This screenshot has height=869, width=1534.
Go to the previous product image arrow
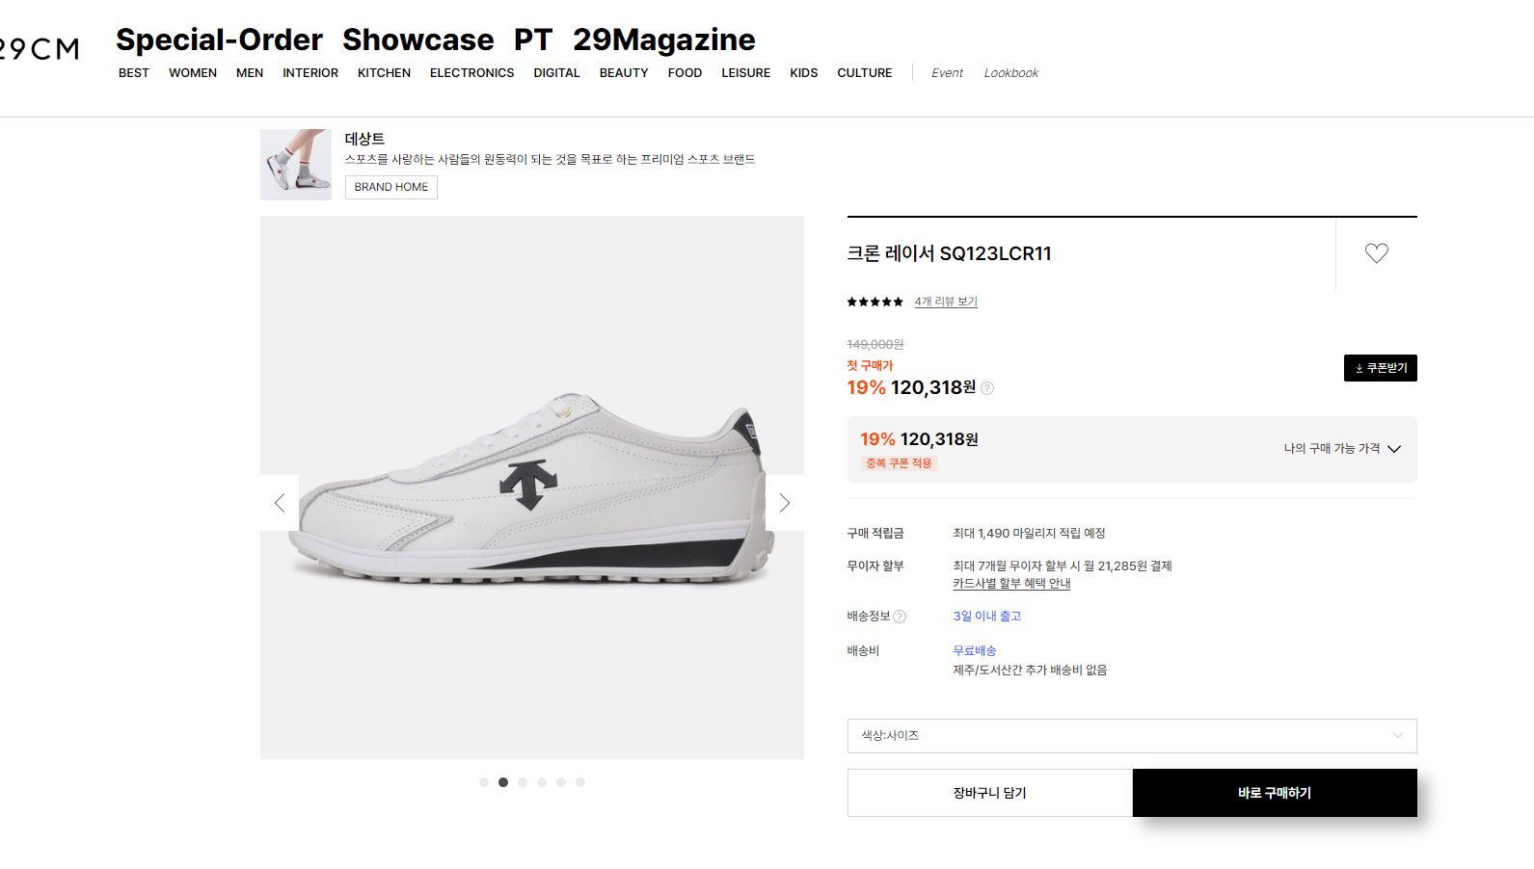pyautogui.click(x=280, y=503)
